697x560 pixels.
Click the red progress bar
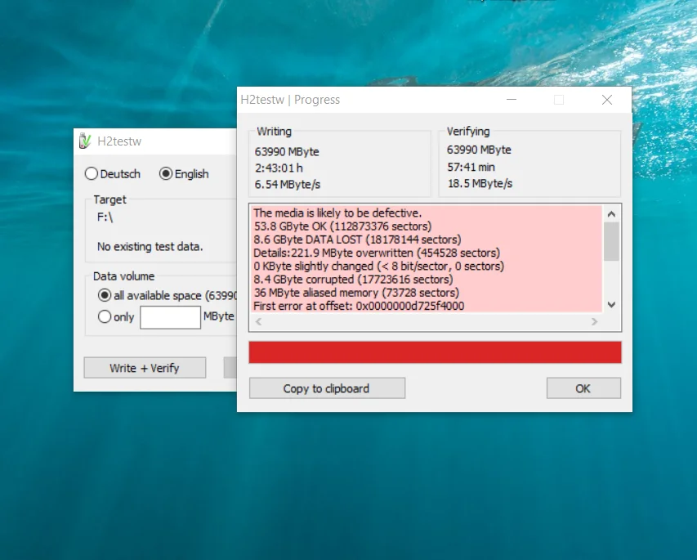coord(436,352)
